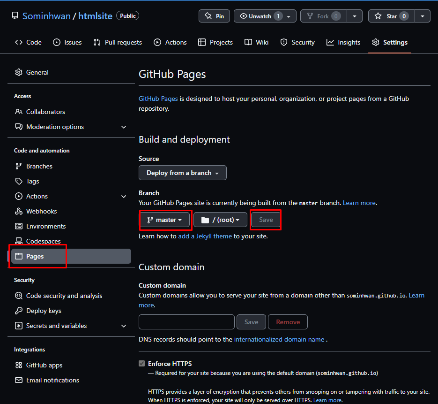The width and height of the screenshot is (438, 404).
Task: Click the Codespaces icon
Action: (x=19, y=241)
